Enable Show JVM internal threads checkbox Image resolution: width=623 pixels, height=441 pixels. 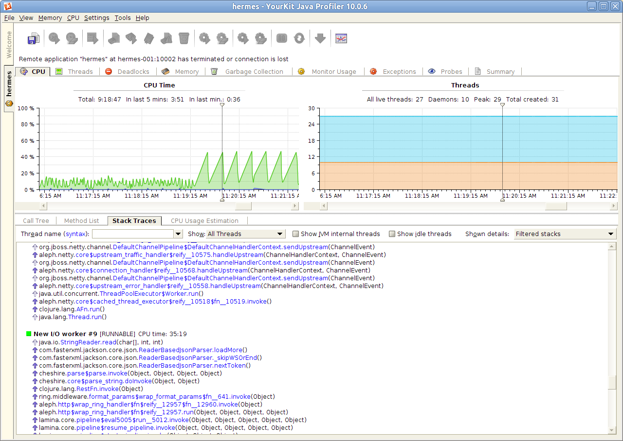295,234
